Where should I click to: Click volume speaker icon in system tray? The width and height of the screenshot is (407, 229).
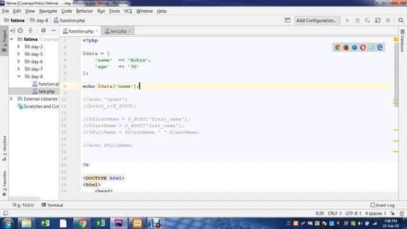pos(360,223)
